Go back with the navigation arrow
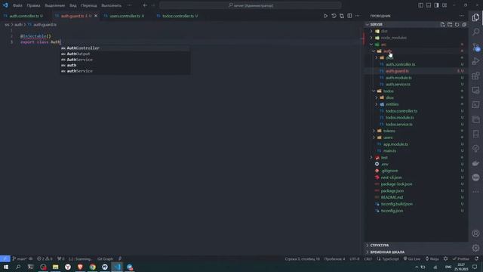The image size is (483, 272). (145, 5)
